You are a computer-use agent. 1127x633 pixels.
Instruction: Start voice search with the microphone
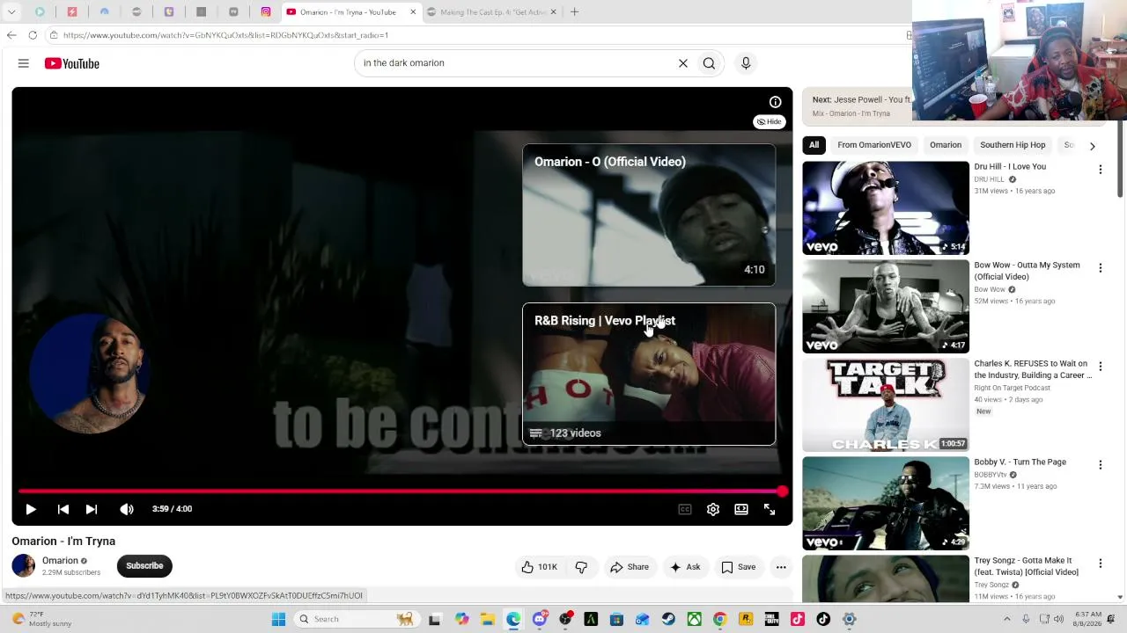[746, 63]
